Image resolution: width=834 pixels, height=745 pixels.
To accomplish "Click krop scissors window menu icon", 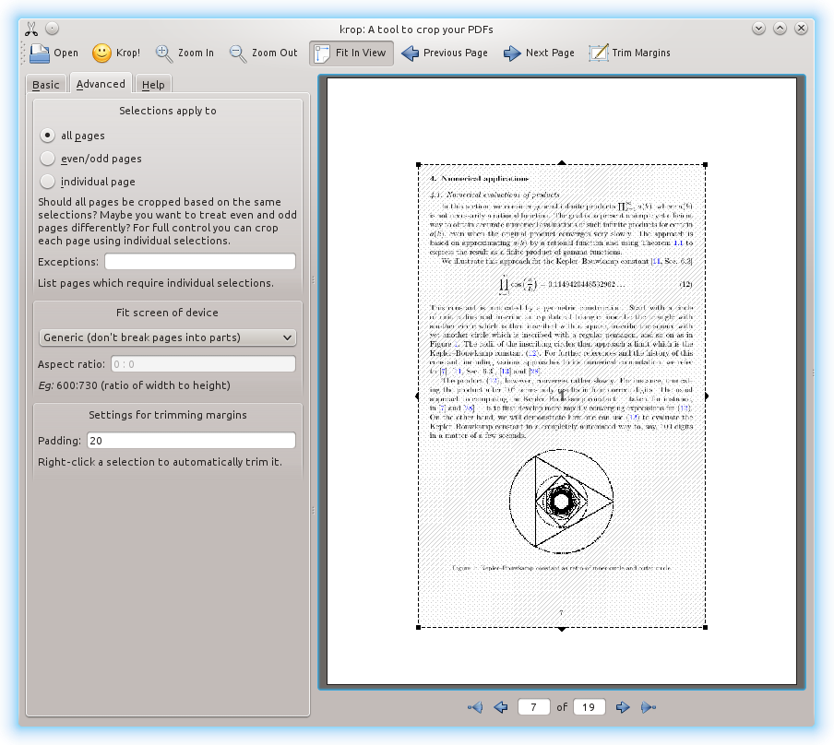I will [31, 29].
